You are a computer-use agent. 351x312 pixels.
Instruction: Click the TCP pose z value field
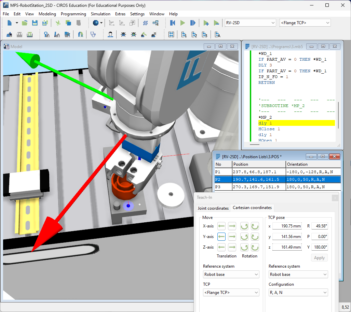(x=287, y=247)
